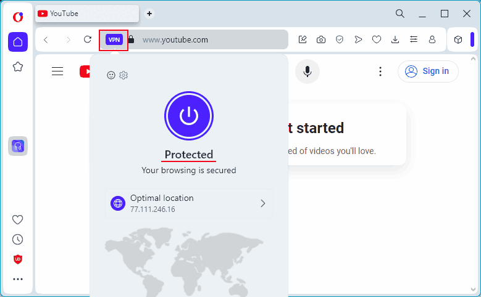The width and height of the screenshot is (481, 297).
Task: Click the page scrollbar down arrow
Action: (x=473, y=289)
